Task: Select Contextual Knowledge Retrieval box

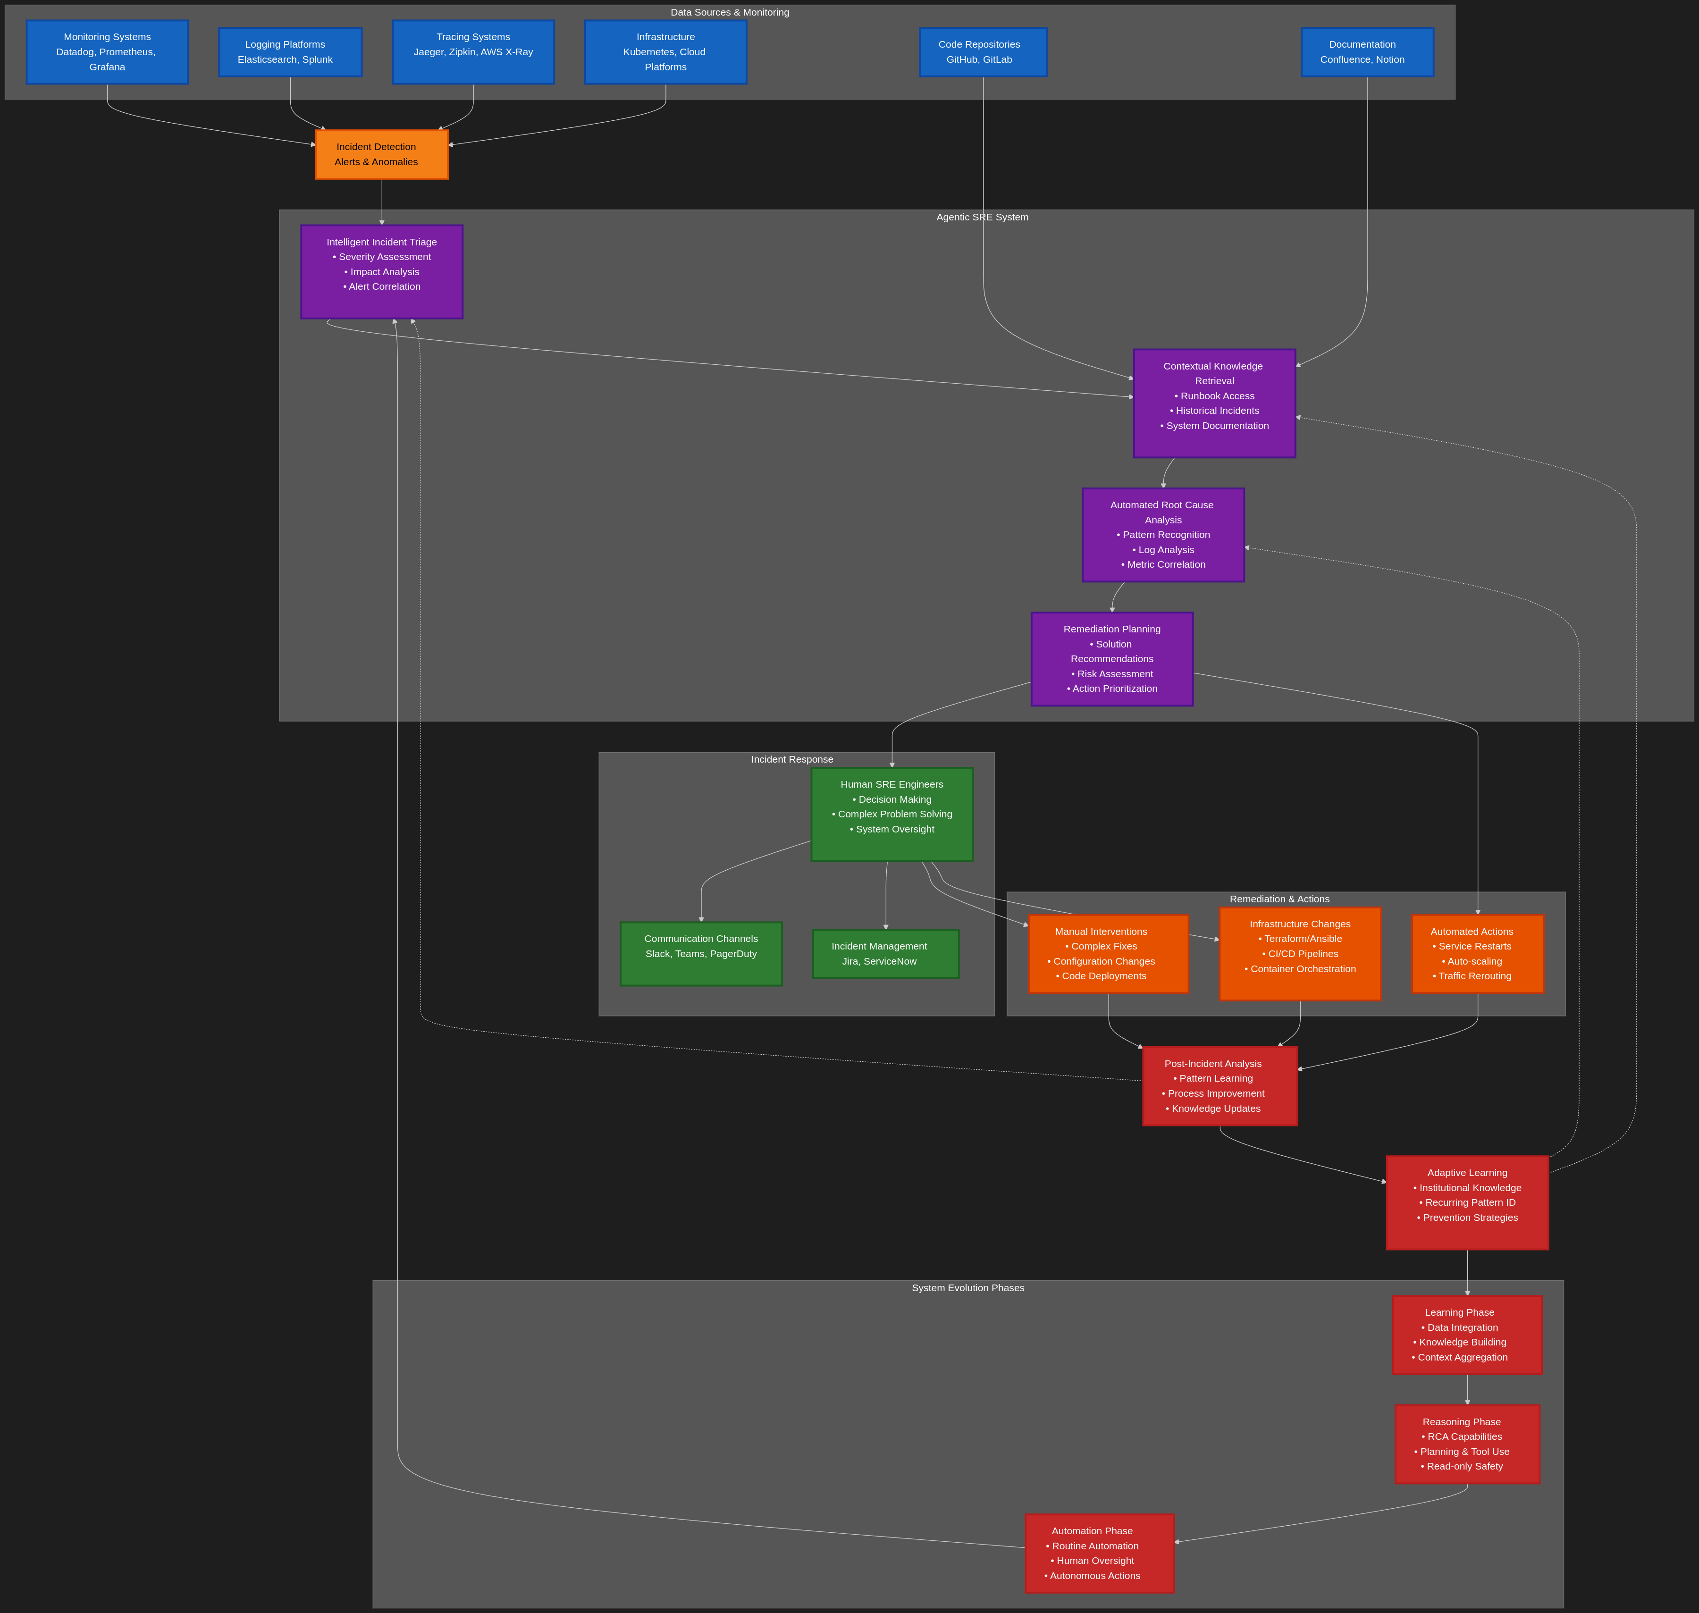Action: pos(1214,403)
